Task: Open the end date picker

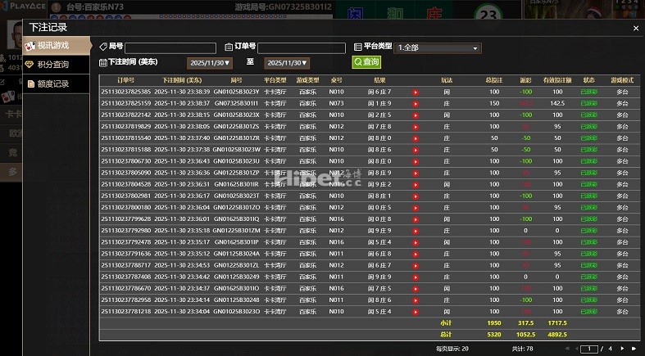Action: (x=287, y=63)
